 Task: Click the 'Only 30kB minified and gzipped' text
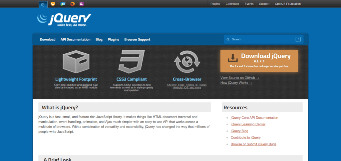click(x=76, y=86)
